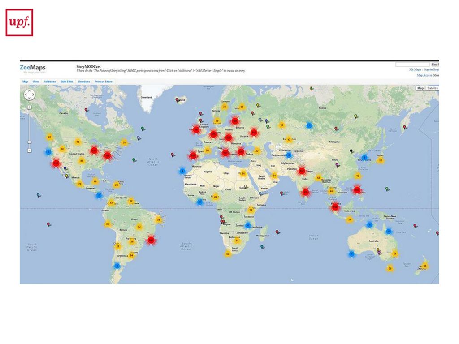Click the blue 7 cluster in Siberia
459x344 pixels.
[x=309, y=125]
